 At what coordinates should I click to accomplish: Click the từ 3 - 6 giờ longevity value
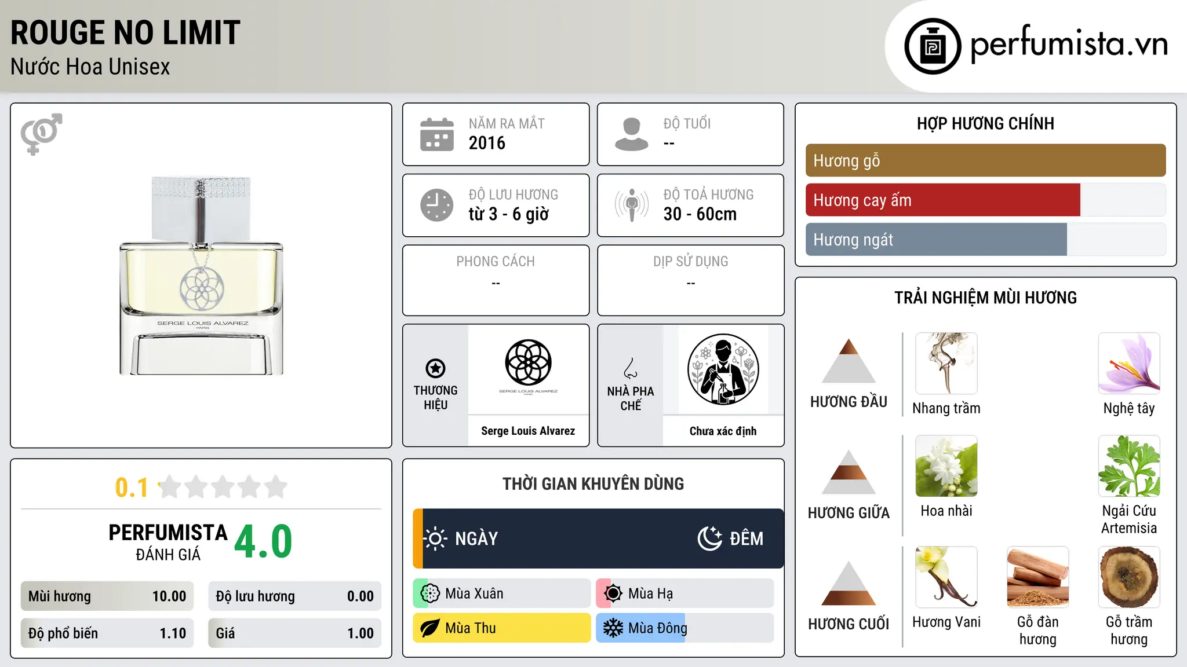coord(508,214)
